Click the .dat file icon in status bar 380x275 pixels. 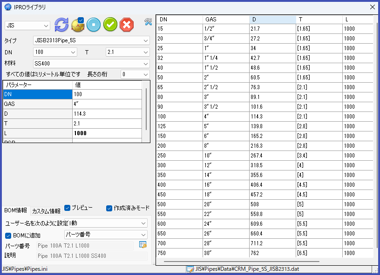tap(190, 269)
